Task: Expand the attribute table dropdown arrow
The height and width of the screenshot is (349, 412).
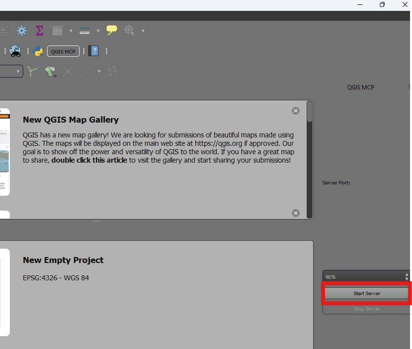Action: click(71, 31)
